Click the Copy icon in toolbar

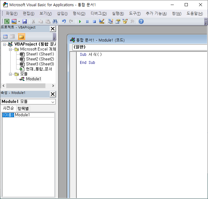tap(40, 21)
